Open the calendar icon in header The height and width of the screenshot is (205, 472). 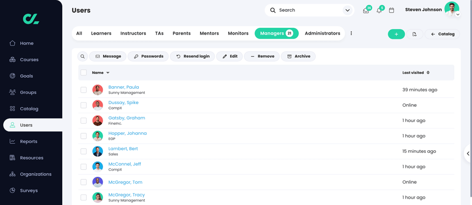tap(392, 10)
